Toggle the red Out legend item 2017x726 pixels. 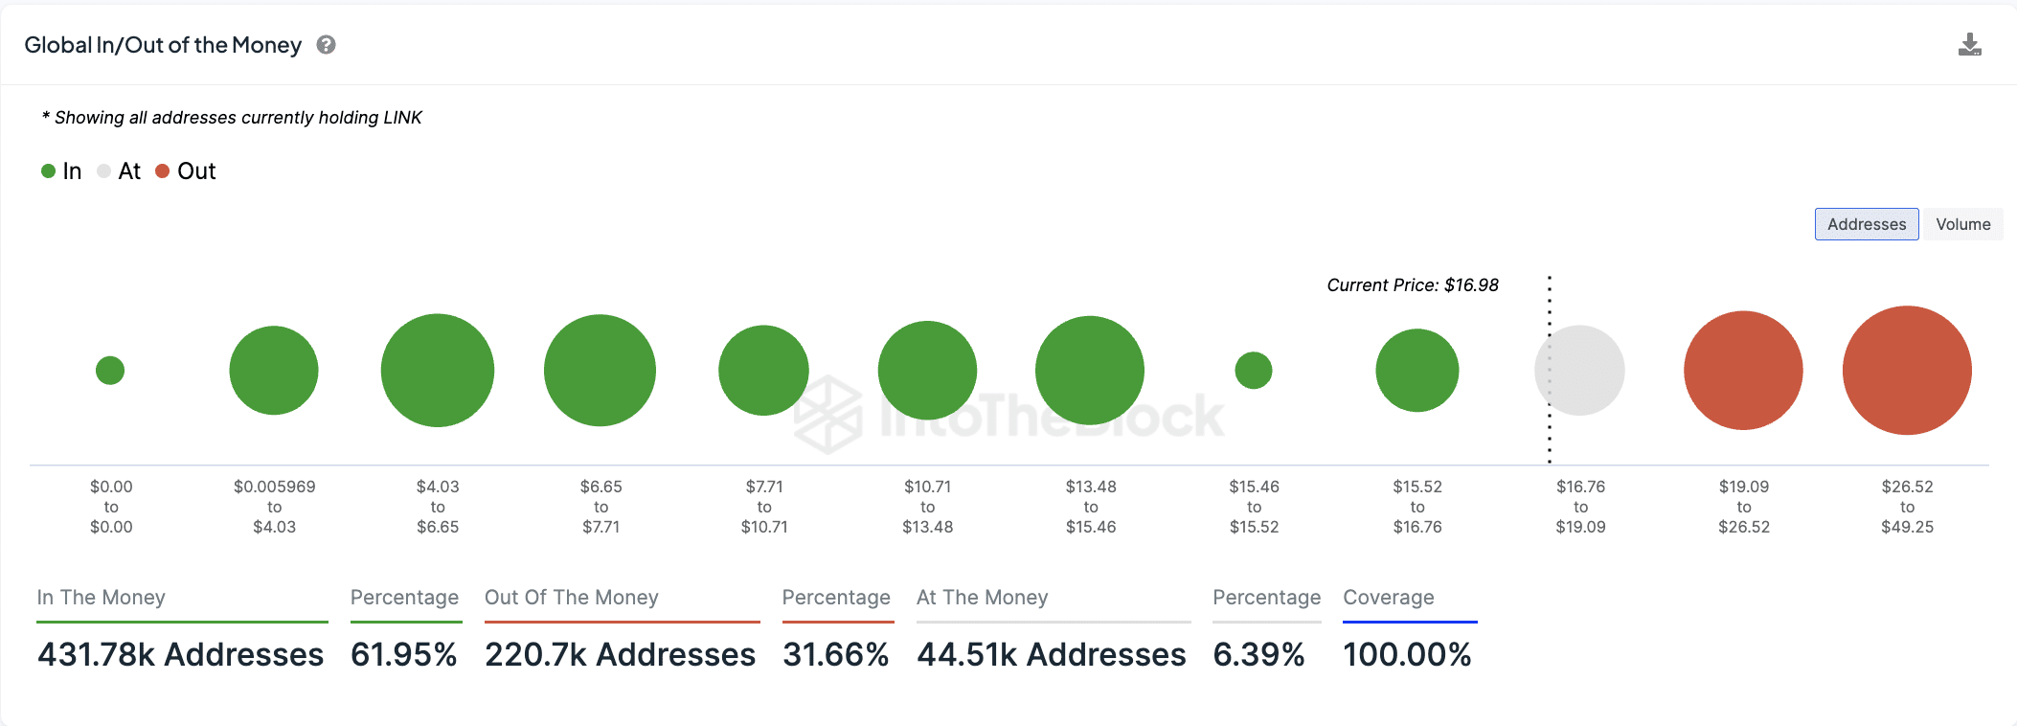point(186,171)
